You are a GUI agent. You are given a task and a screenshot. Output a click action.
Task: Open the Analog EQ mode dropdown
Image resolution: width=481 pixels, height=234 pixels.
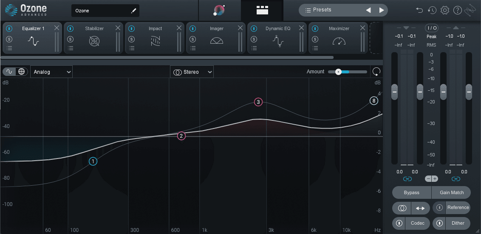(x=51, y=72)
